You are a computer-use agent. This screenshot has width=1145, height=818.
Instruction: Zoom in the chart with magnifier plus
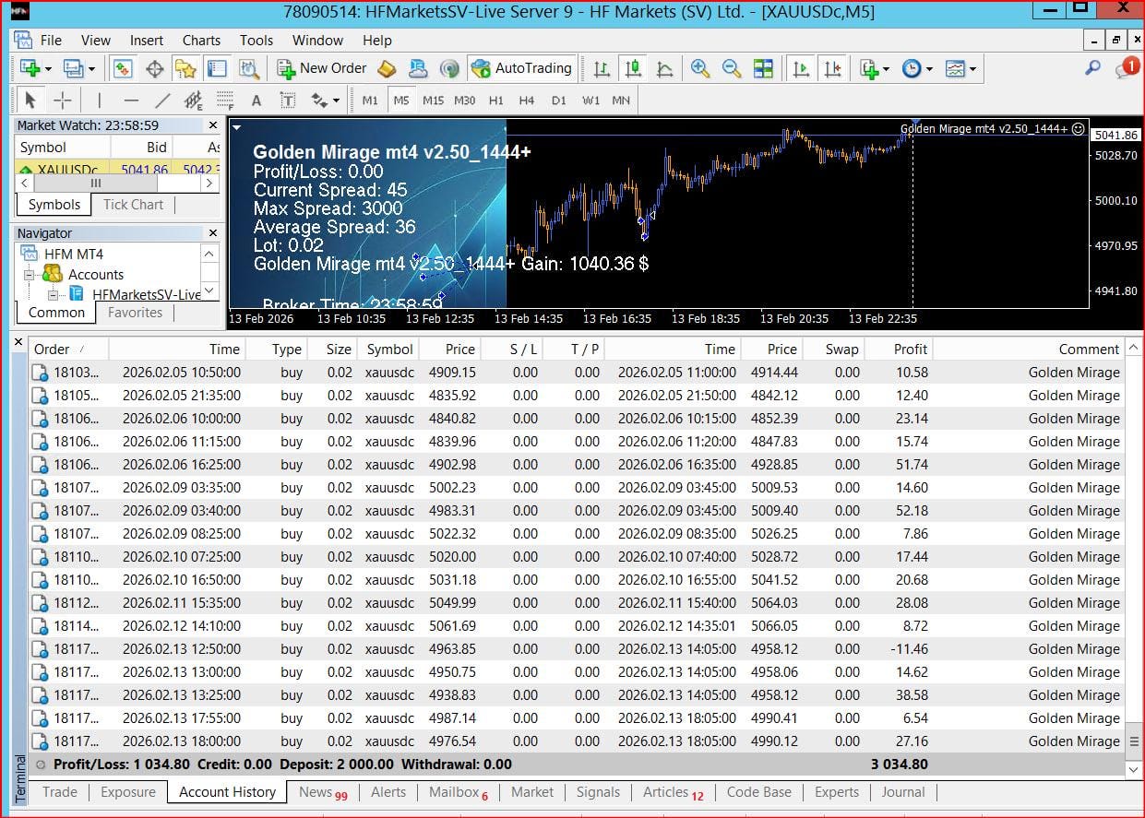click(700, 68)
